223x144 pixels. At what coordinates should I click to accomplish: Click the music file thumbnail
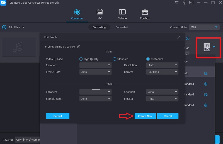pos(19,47)
